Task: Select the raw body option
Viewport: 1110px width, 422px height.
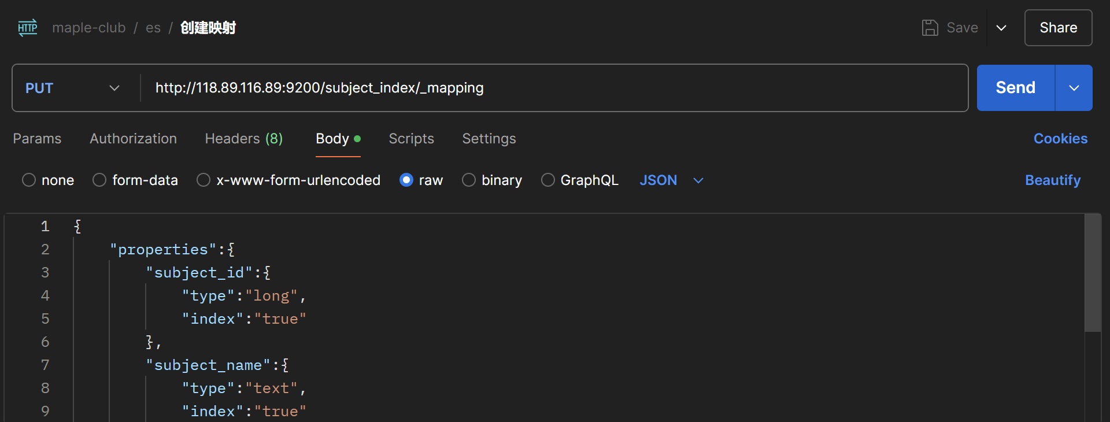Action: 406,180
